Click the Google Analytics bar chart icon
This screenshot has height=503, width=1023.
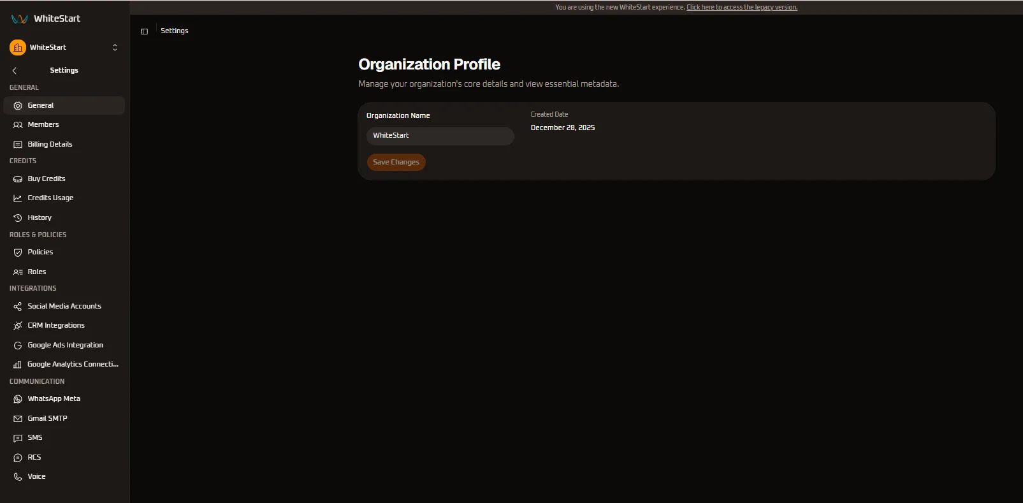click(x=18, y=365)
